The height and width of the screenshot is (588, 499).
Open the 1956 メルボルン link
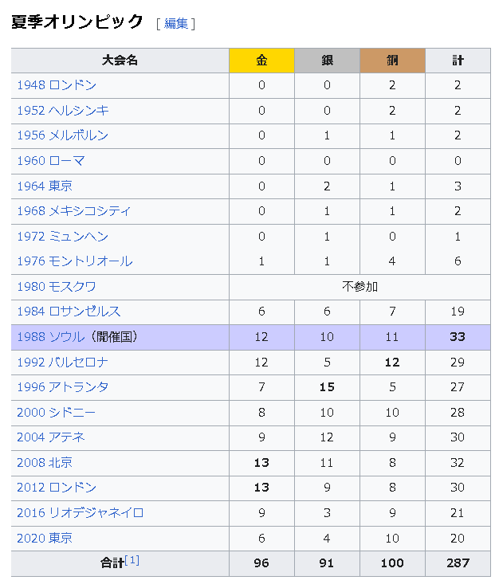pos(63,135)
